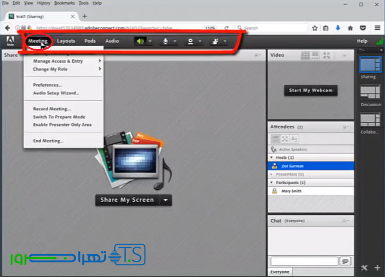Viewport: 385px width, 277px height.
Task: Click the Start My Webcam button
Action: 310,90
